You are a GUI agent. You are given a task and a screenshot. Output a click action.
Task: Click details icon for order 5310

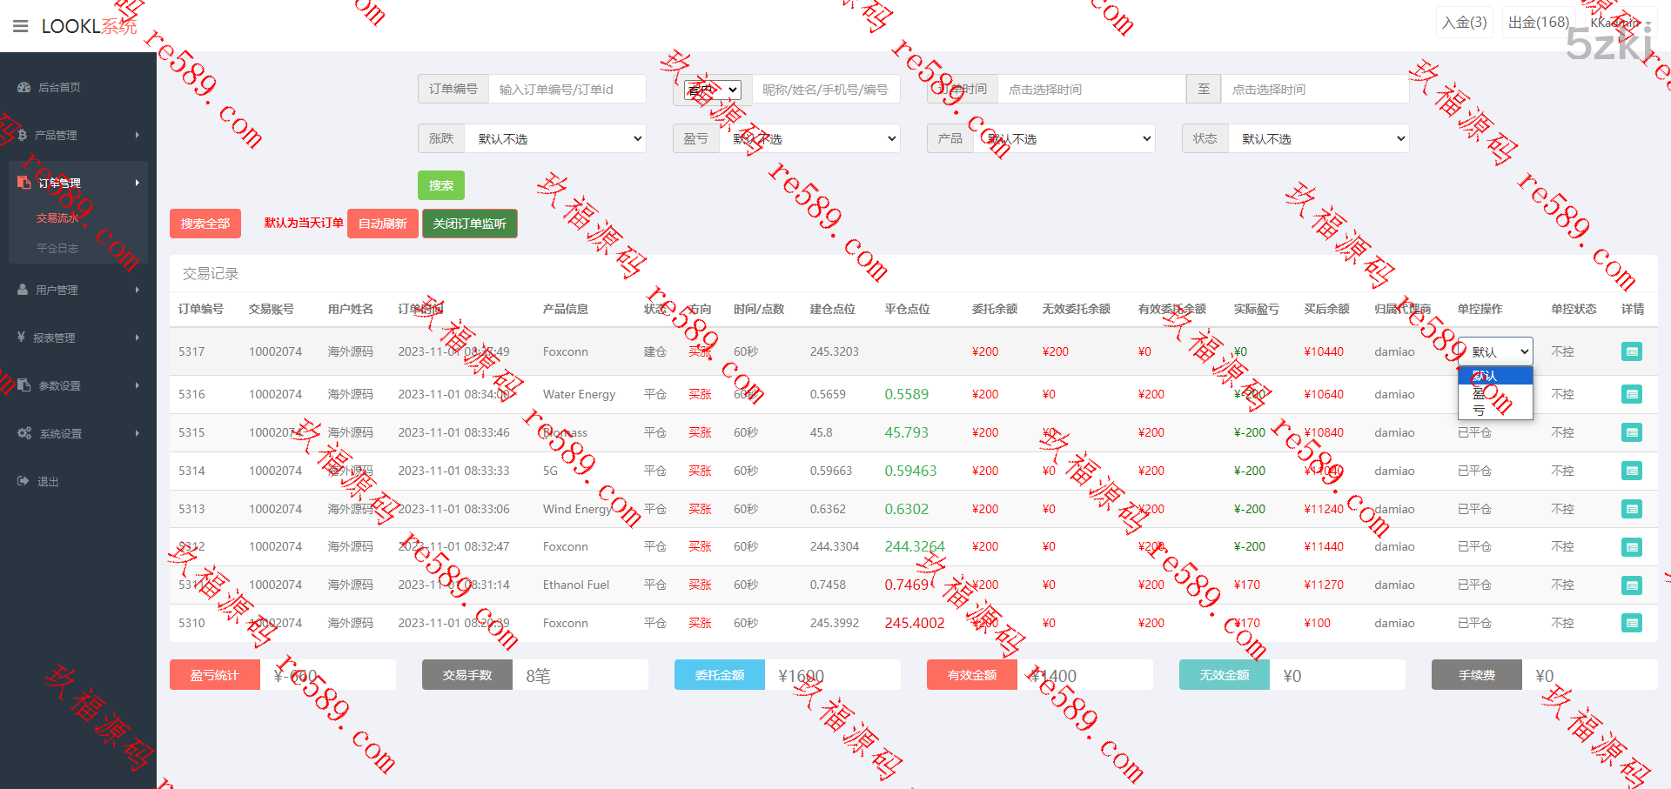(x=1632, y=623)
